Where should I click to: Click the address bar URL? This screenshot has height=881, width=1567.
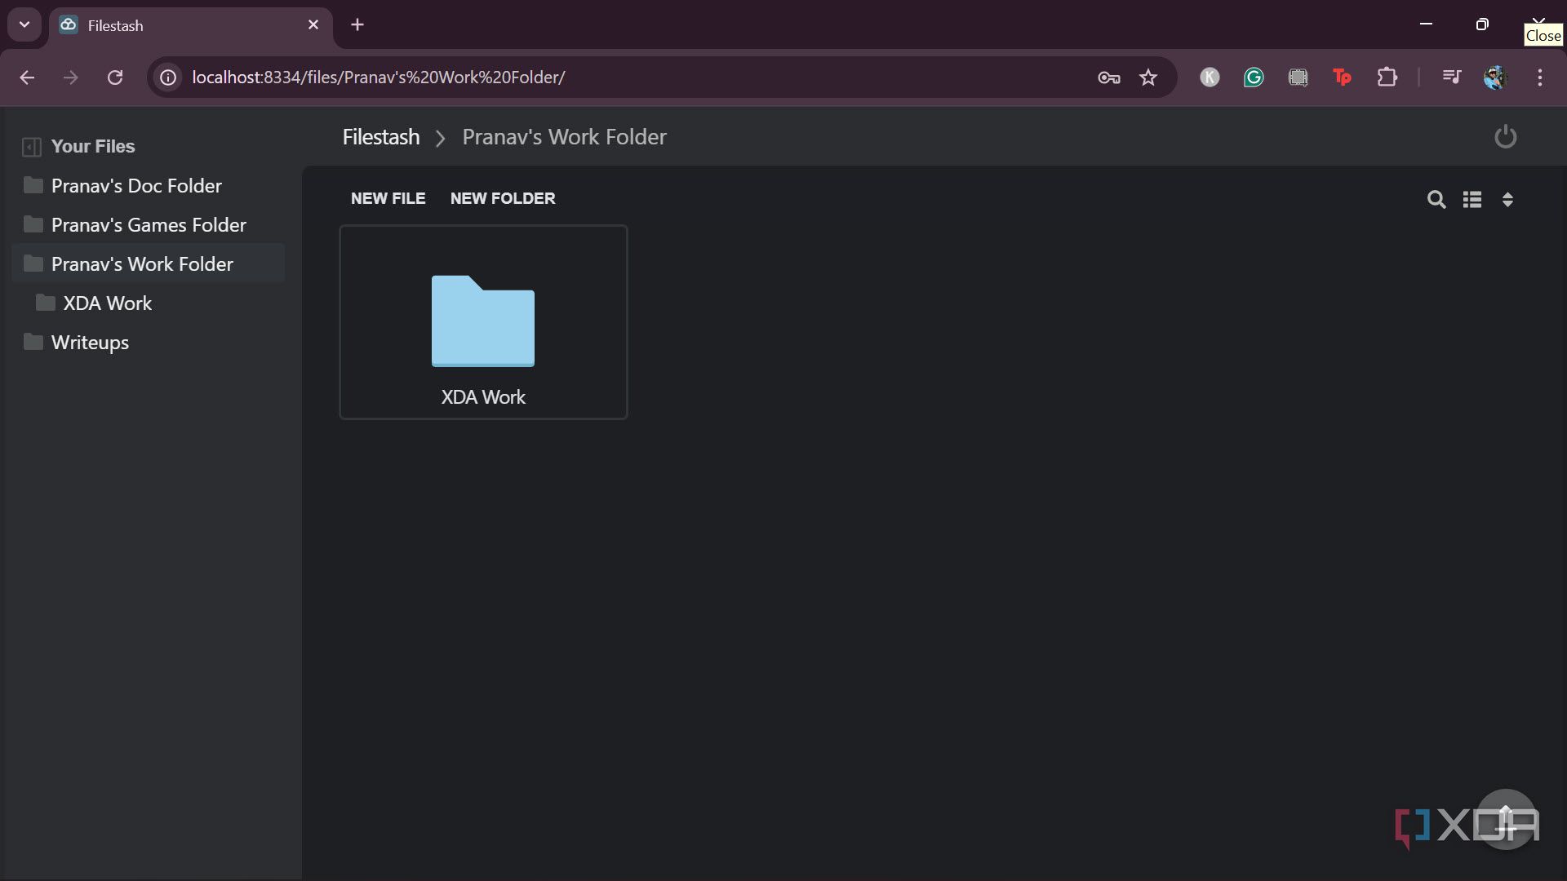coord(379,77)
